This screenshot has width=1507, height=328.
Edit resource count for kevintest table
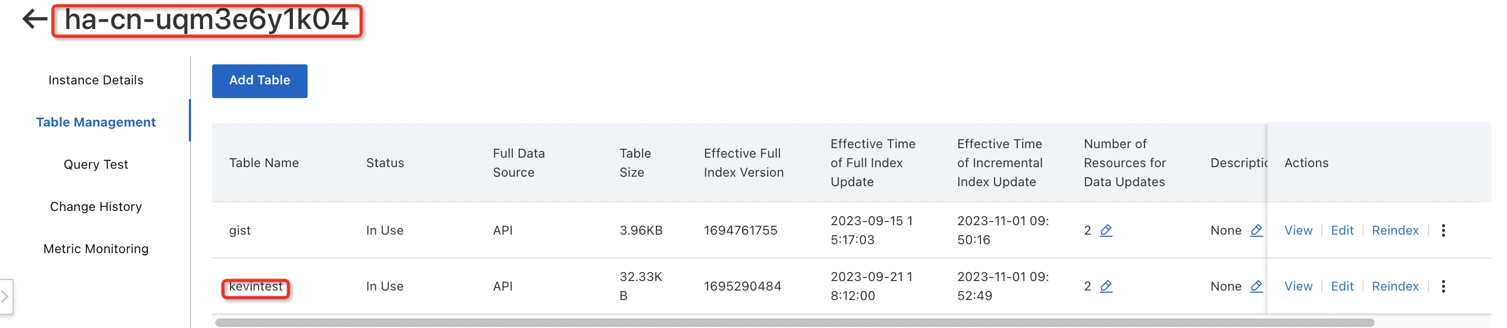1105,286
